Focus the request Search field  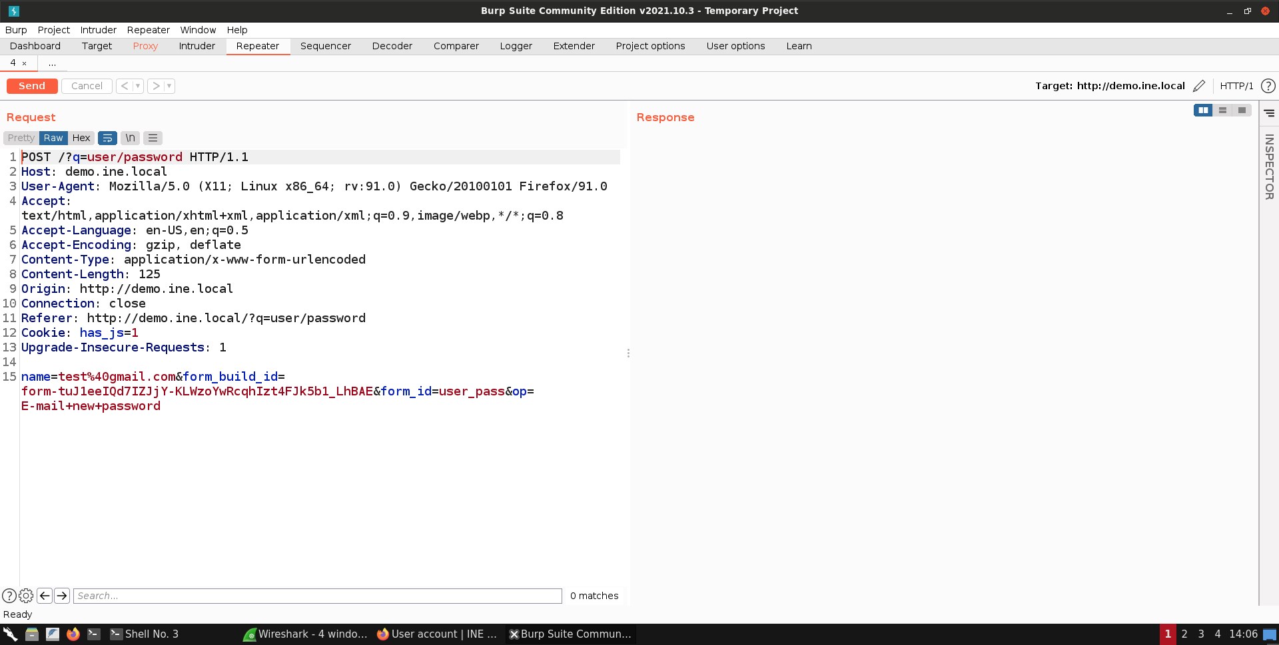[x=318, y=596]
